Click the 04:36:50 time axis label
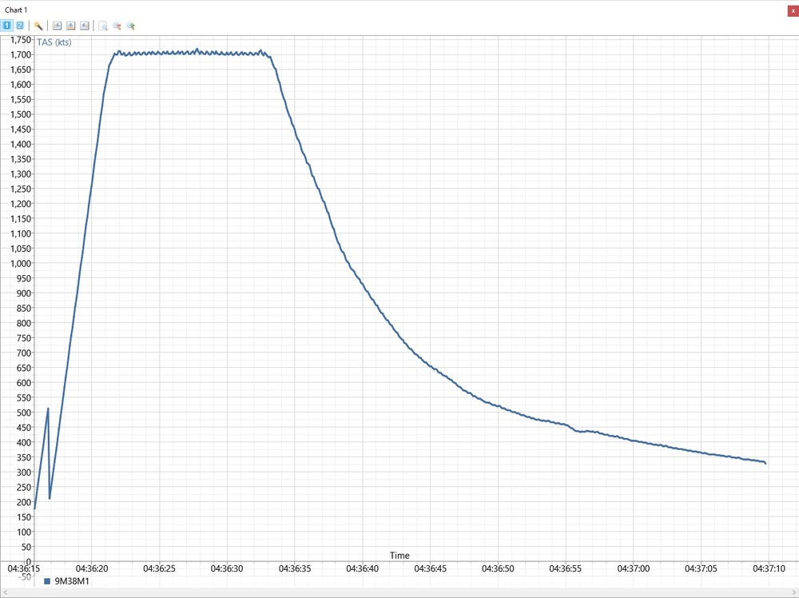Viewport: 799px width, 598px height. (x=497, y=568)
